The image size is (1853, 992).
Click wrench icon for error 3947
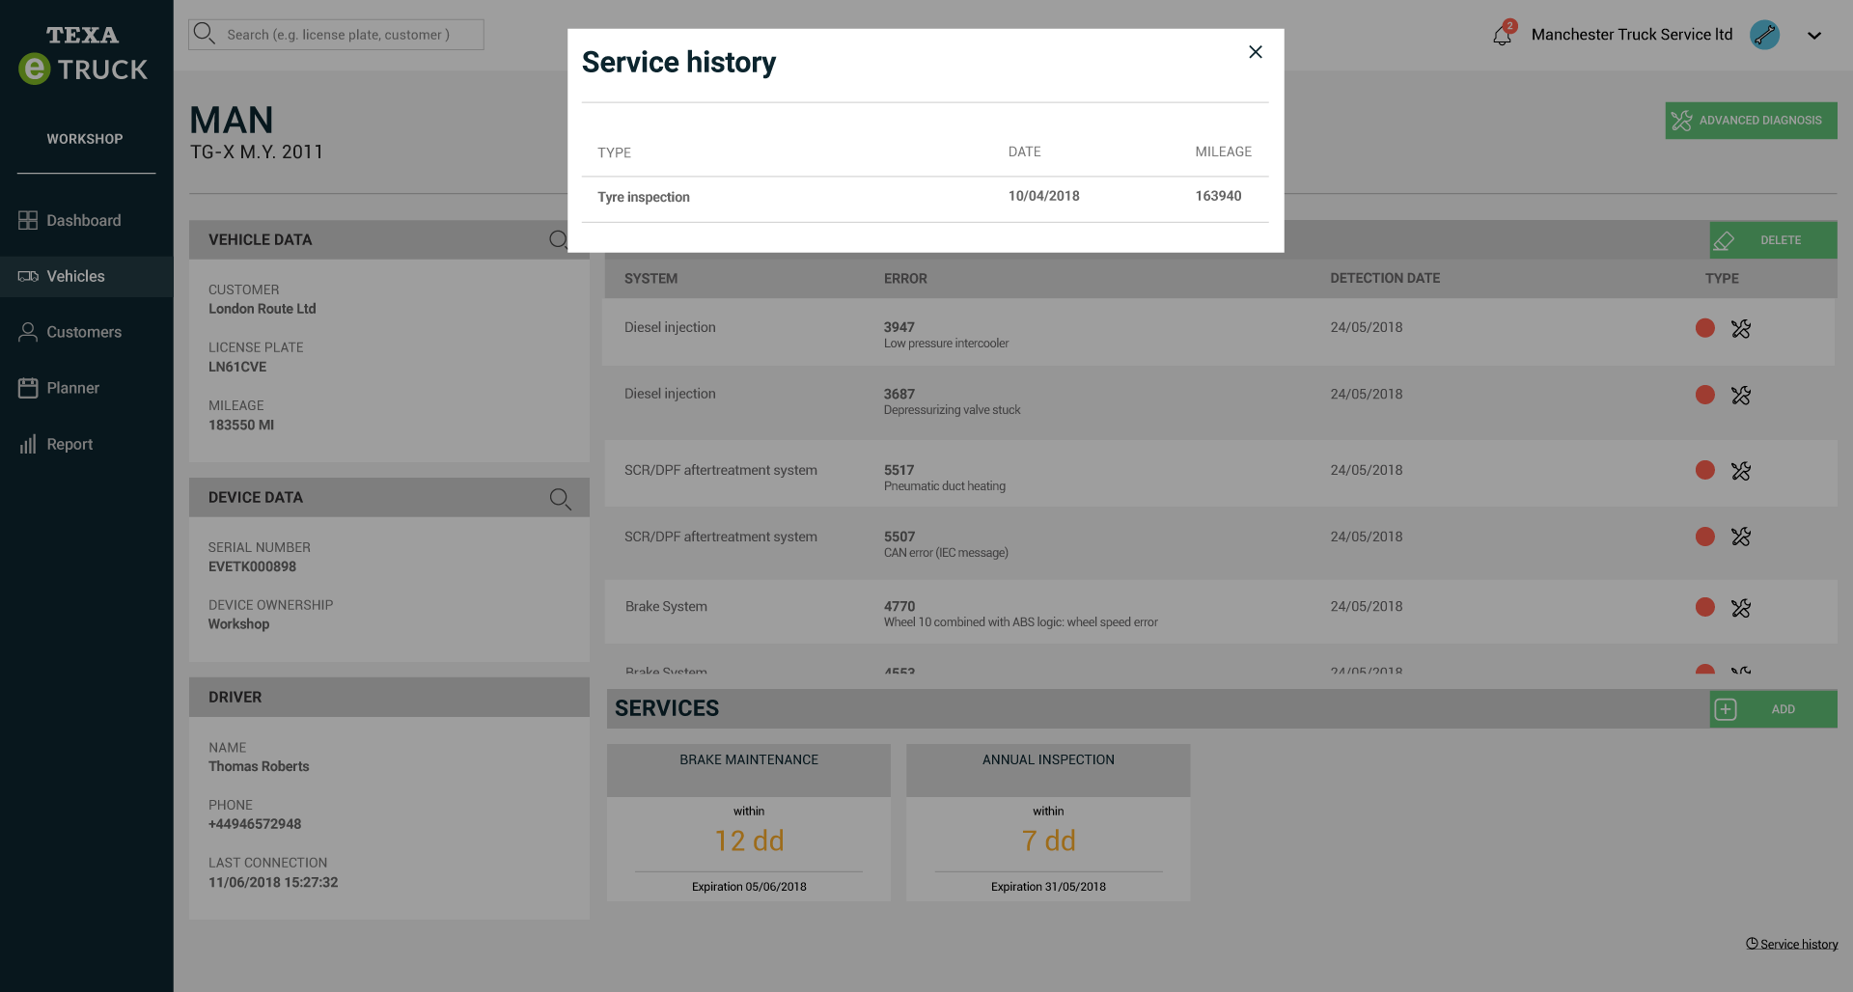(1741, 329)
